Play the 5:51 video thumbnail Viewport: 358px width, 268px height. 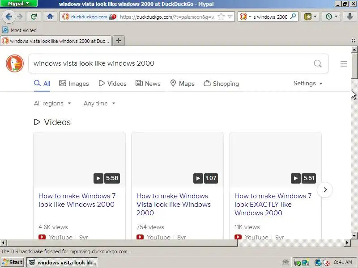click(275, 160)
